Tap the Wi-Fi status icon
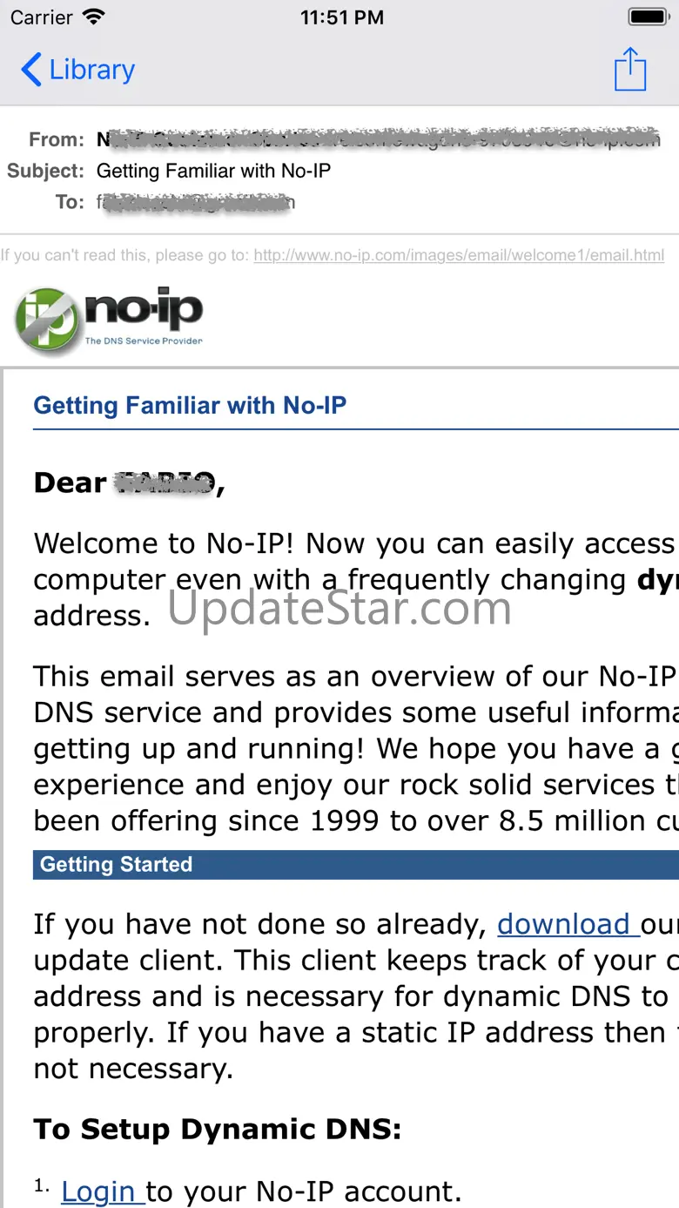 (94, 17)
